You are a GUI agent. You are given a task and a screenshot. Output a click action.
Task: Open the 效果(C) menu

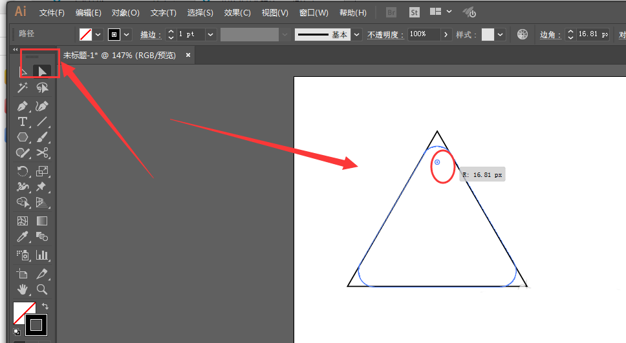click(237, 13)
